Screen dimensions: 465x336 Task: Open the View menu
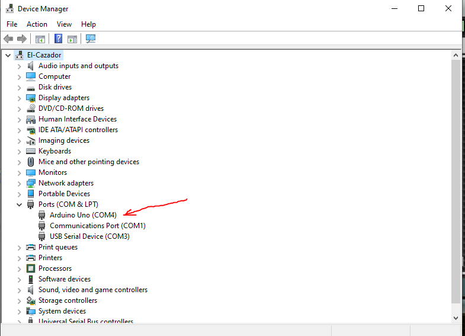click(x=64, y=24)
